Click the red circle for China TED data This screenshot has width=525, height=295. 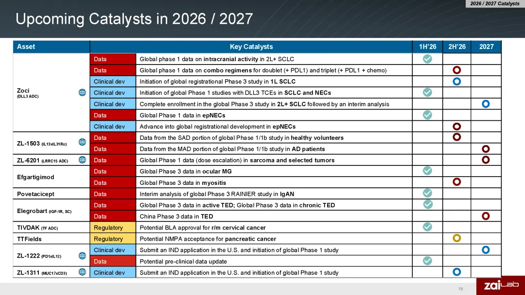tap(486, 216)
